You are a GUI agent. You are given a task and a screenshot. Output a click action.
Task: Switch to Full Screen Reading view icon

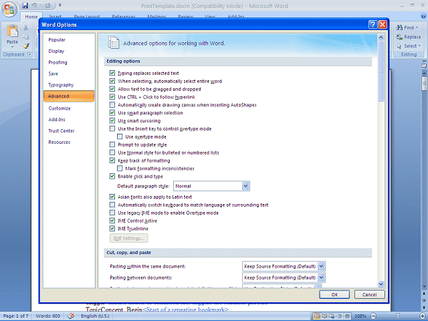click(x=324, y=316)
